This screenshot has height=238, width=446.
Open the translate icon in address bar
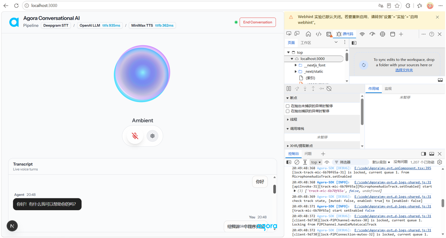[380, 6]
